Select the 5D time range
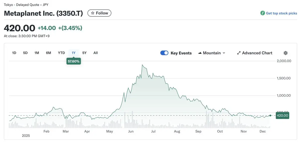The width and height of the screenshot is (299, 142). click(25, 53)
